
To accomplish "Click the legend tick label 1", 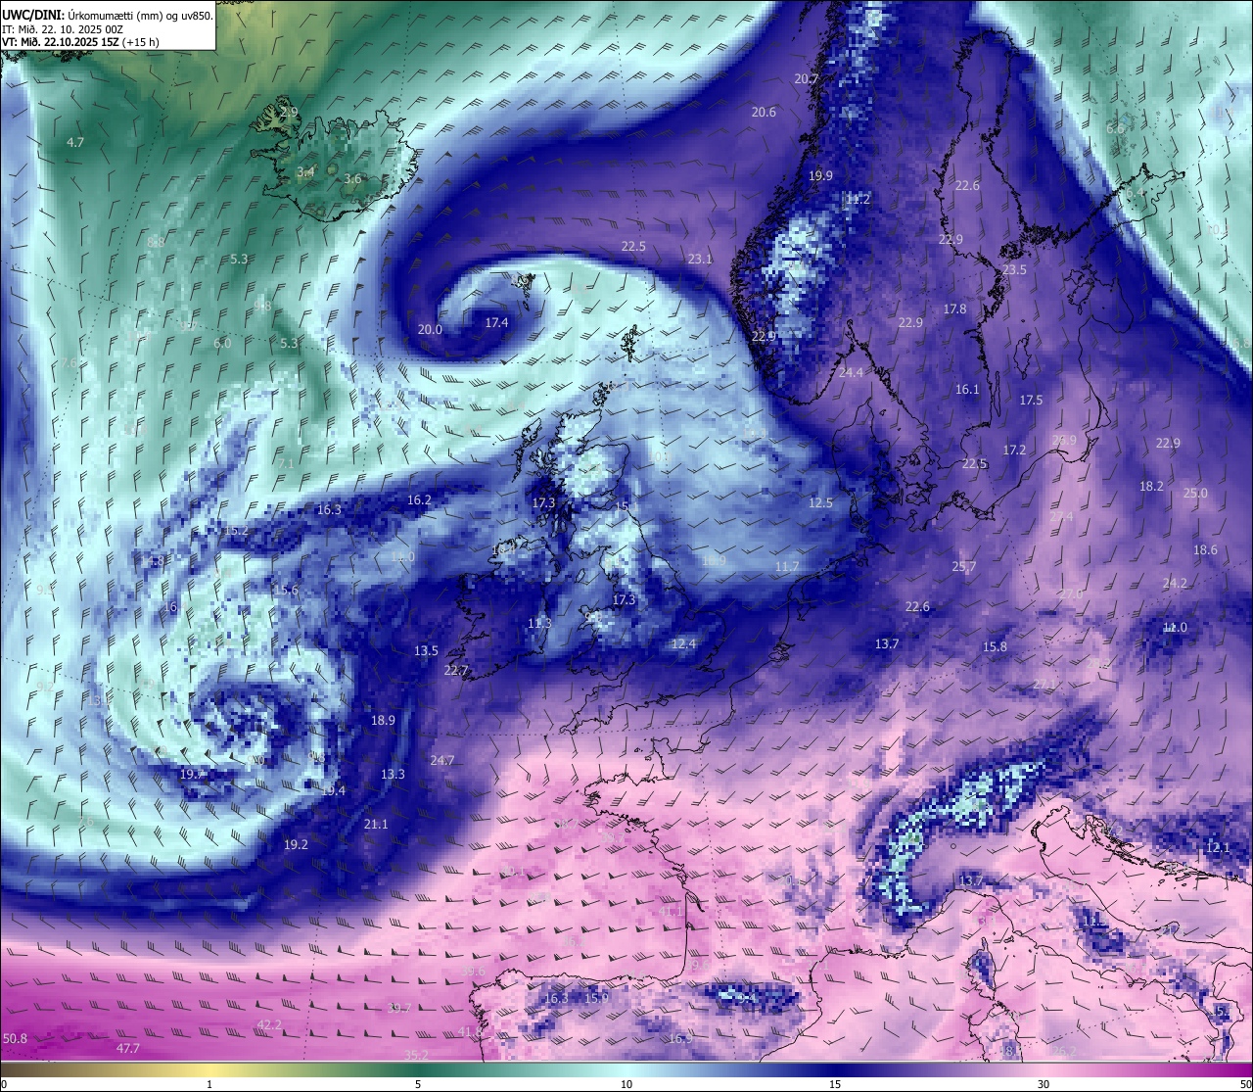I will 209,1084.
